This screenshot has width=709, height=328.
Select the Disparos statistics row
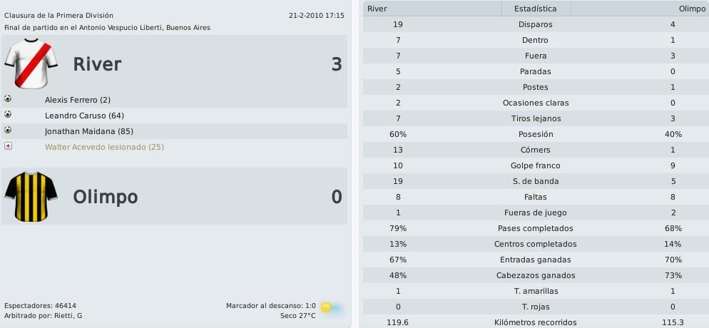click(536, 24)
